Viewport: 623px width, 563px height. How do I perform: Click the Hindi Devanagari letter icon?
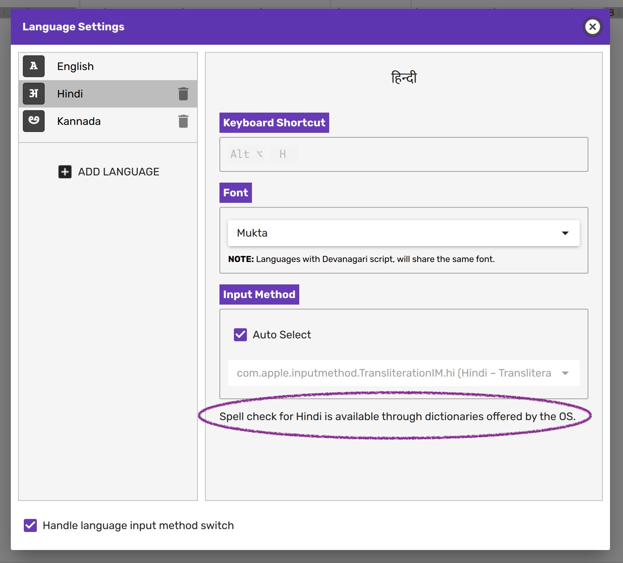click(x=34, y=93)
